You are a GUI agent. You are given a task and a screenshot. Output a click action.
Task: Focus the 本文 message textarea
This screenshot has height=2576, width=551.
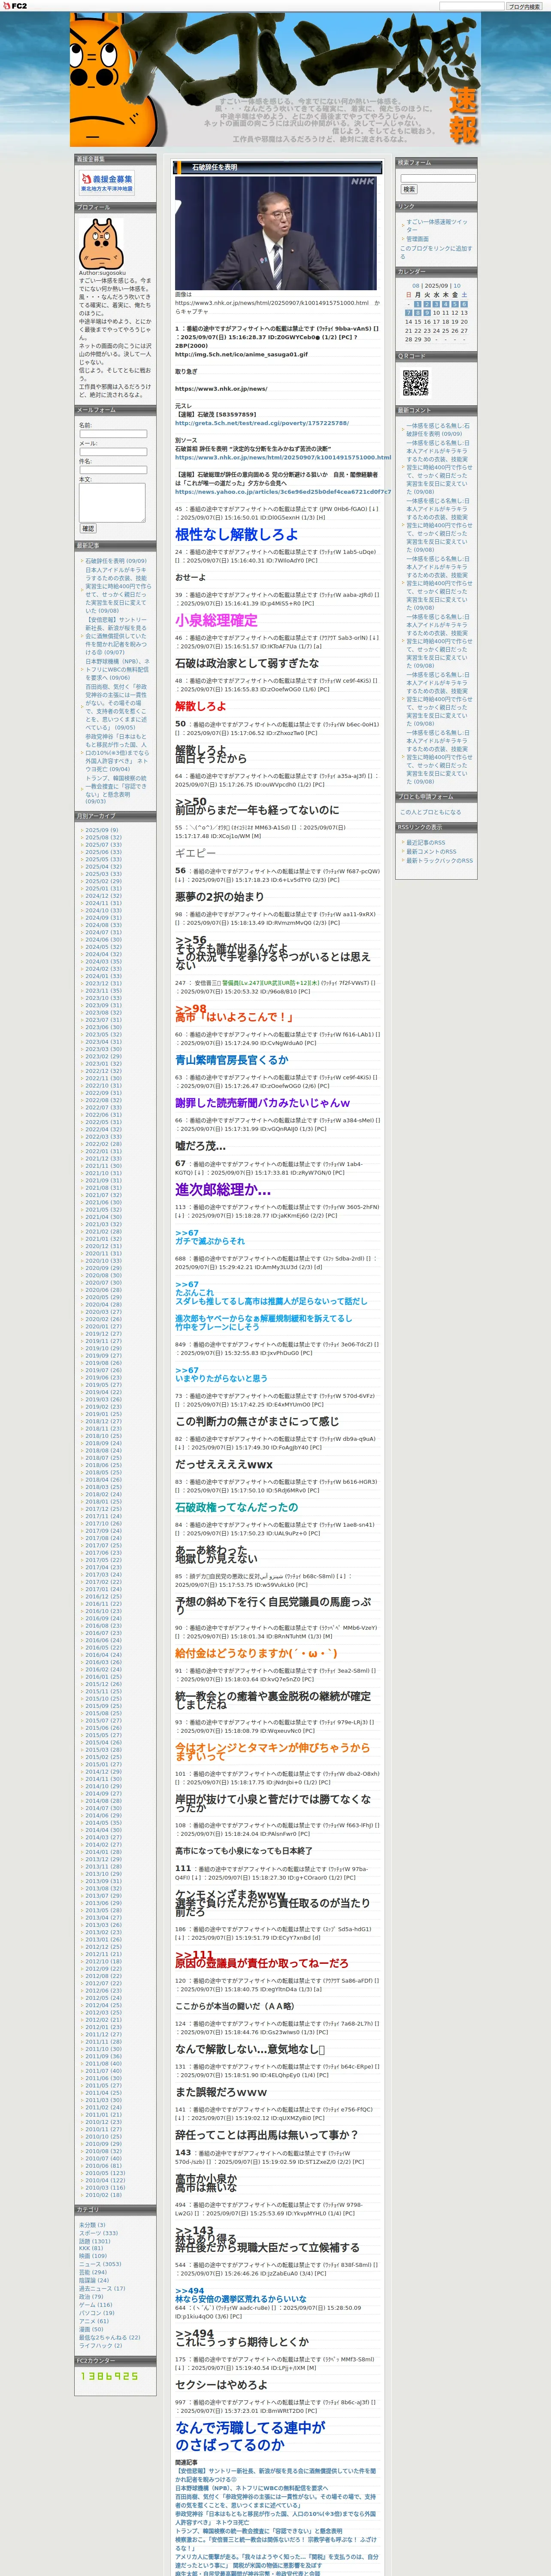pos(112,503)
